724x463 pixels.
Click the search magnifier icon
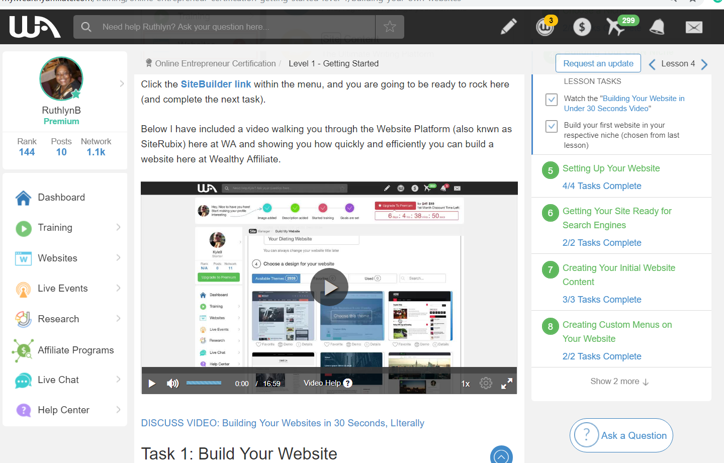click(x=86, y=27)
